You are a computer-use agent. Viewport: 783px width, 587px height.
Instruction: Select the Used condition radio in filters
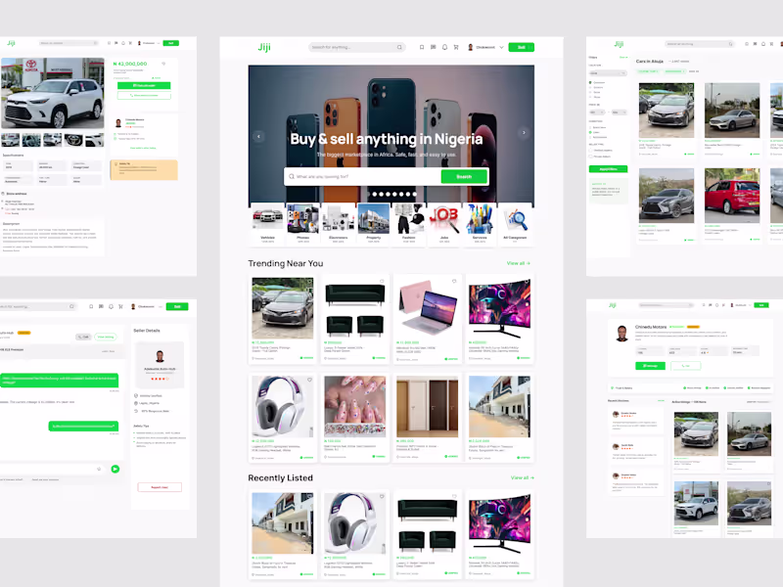tap(591, 132)
